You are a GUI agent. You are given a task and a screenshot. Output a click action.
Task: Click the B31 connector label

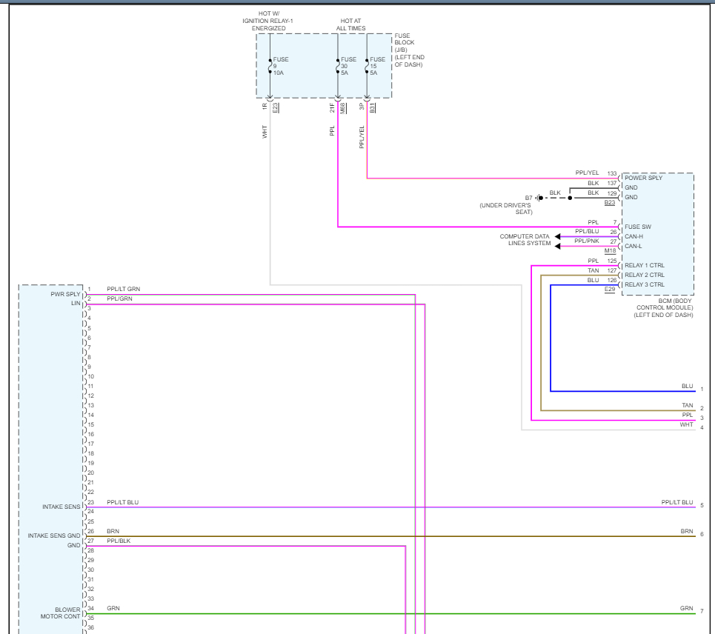[372, 107]
